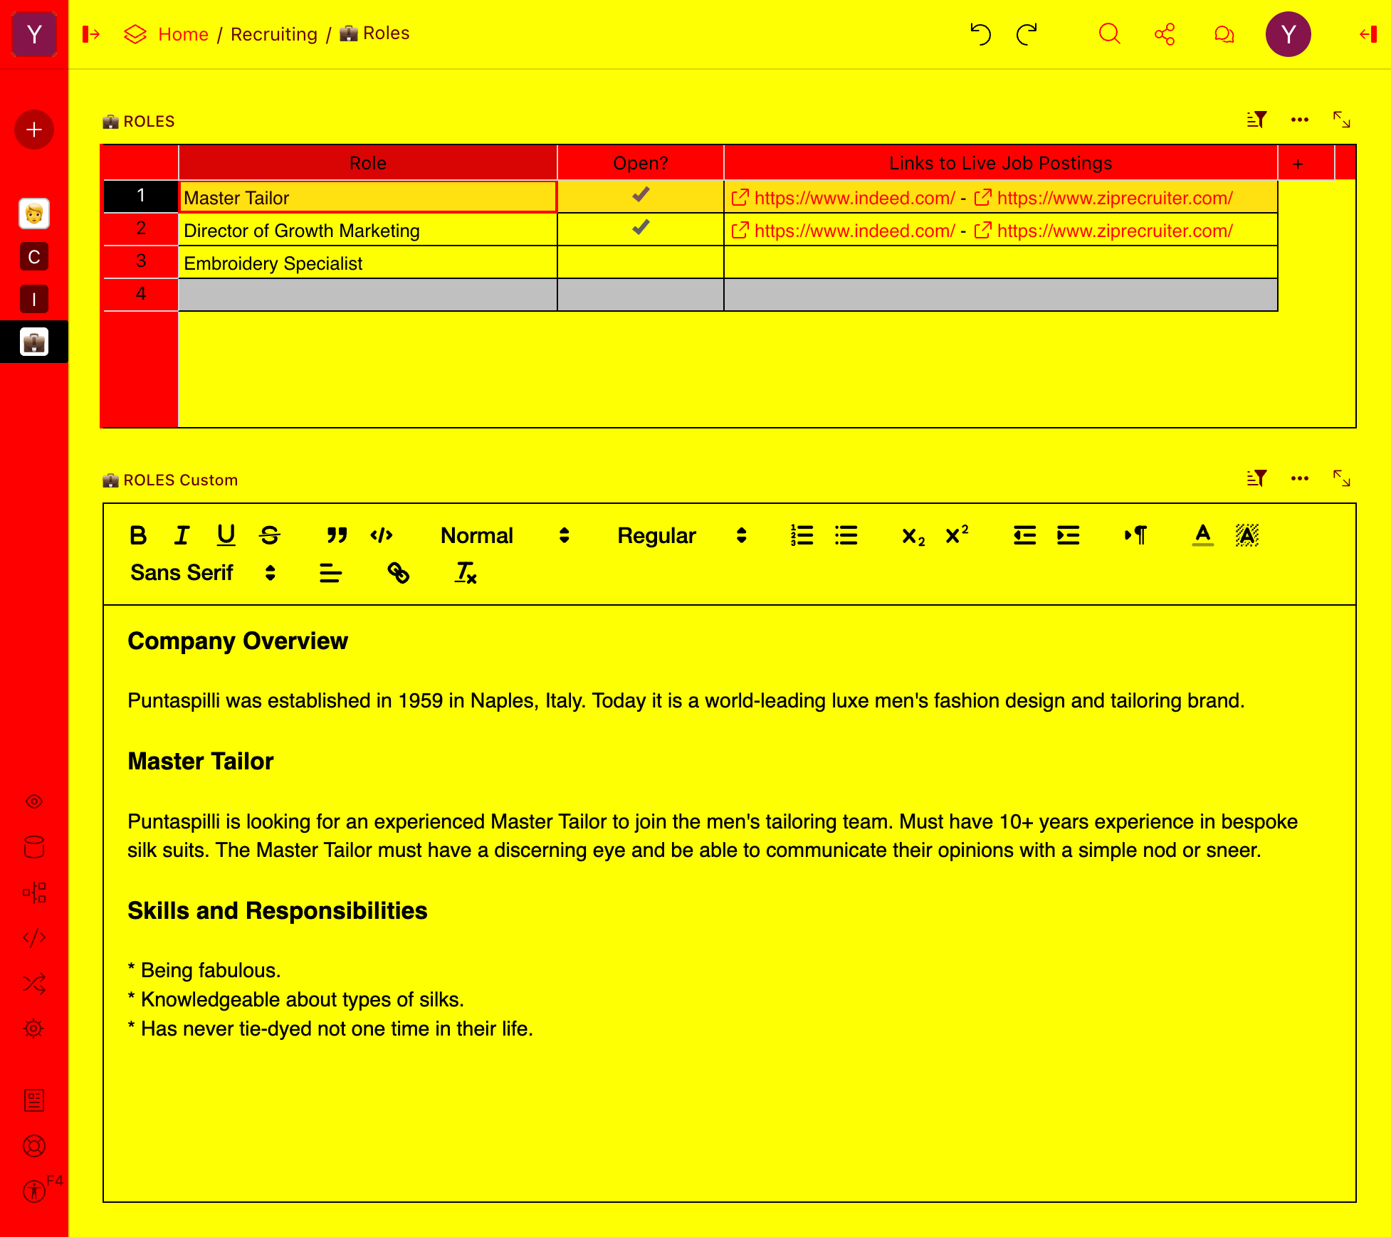Image resolution: width=1391 pixels, height=1237 pixels.
Task: Insert a hyperlink
Action: [398, 573]
